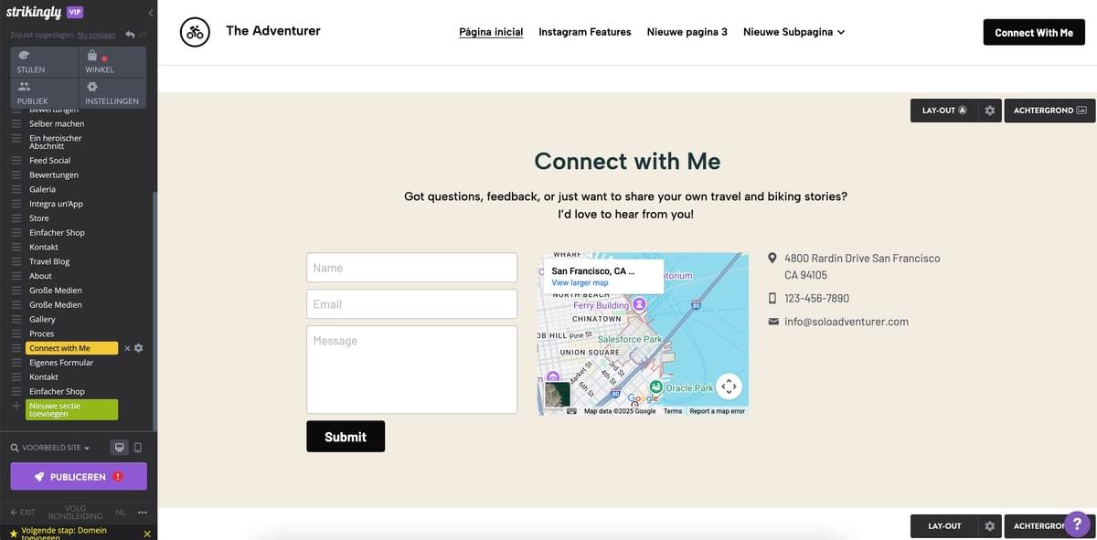Click the top section layout gear icon
Viewport: 1097px width, 540px height.
(989, 111)
